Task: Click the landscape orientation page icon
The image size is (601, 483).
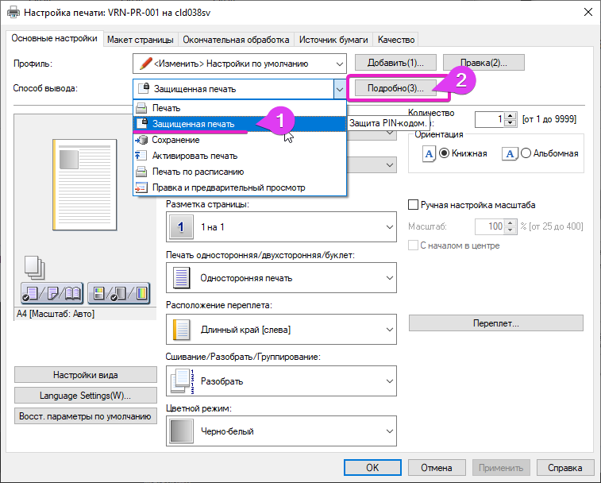Action: coord(510,153)
